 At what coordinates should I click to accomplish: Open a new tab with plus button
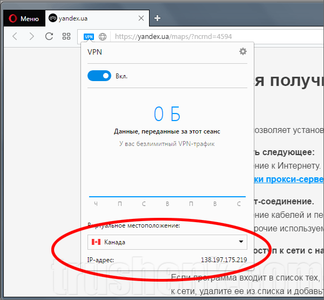pyautogui.click(x=157, y=18)
